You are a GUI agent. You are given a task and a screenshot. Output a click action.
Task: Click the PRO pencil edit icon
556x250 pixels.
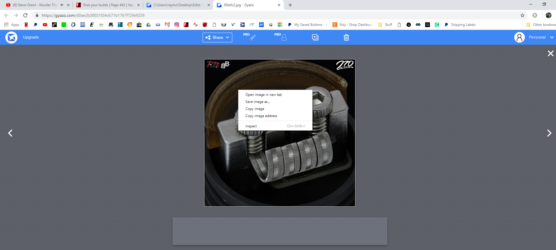[x=252, y=37]
